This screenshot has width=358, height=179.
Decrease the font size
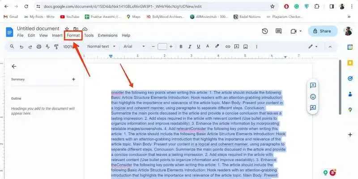[x=153, y=47]
